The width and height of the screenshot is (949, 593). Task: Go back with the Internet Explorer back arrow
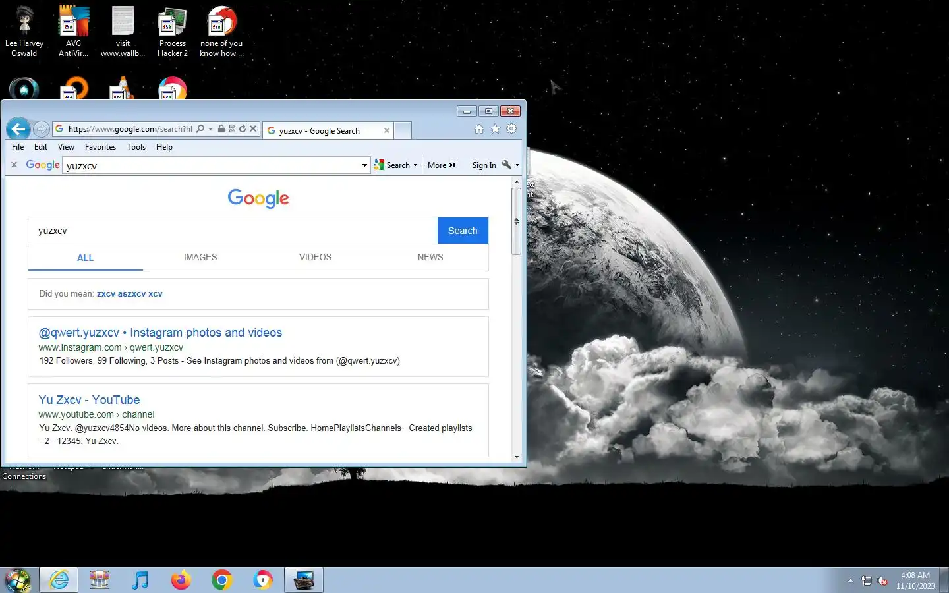coord(18,128)
